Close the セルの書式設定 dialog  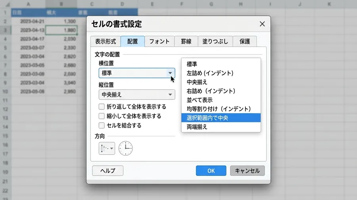pyautogui.click(x=262, y=24)
